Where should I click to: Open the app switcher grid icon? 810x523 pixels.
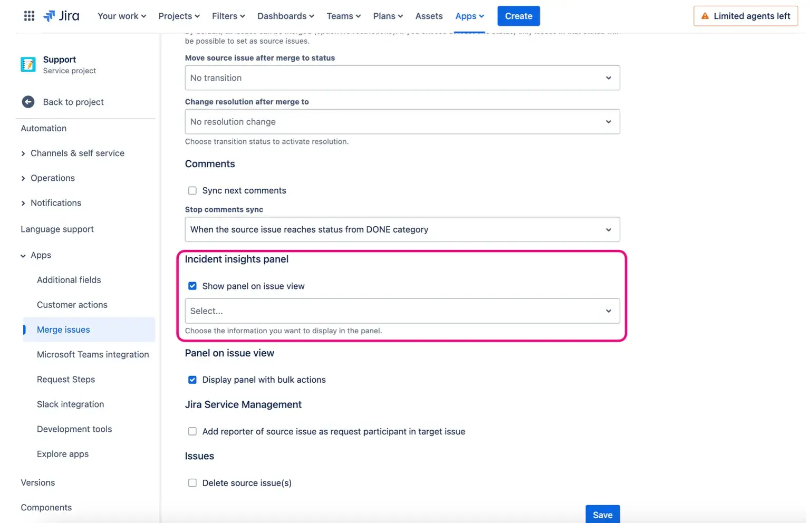click(x=29, y=16)
